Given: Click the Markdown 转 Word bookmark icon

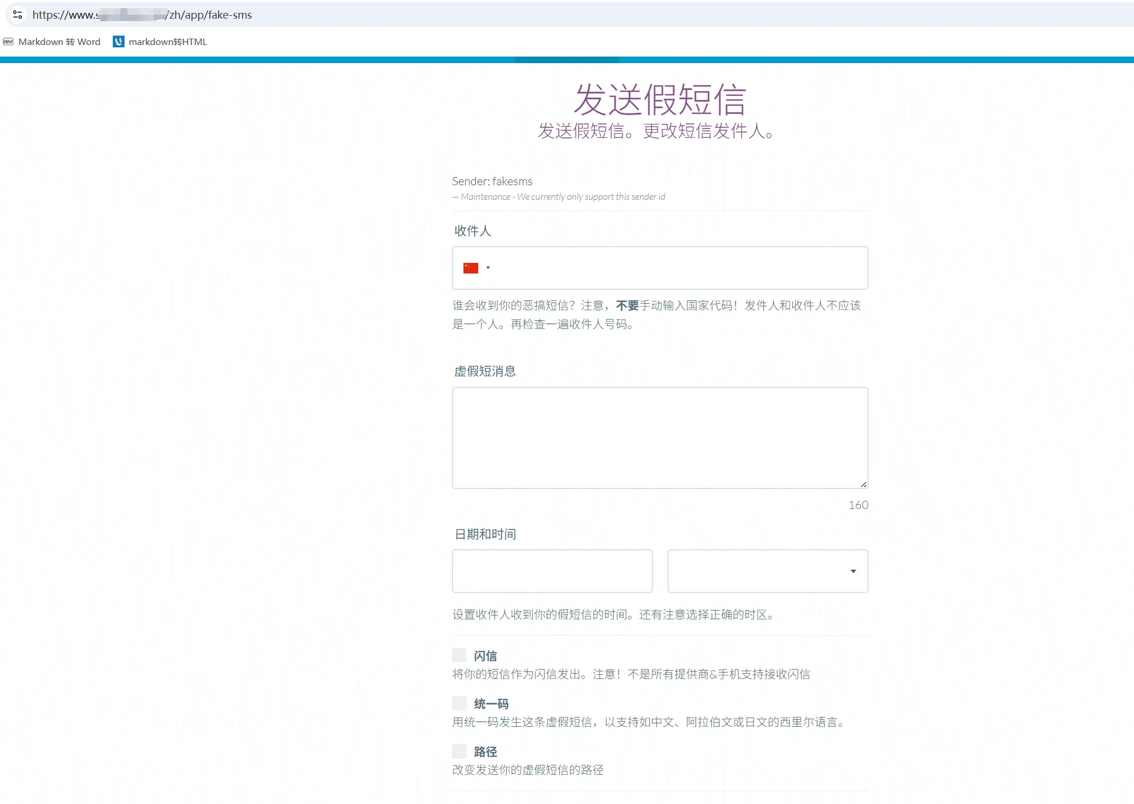Looking at the screenshot, I should [8, 41].
